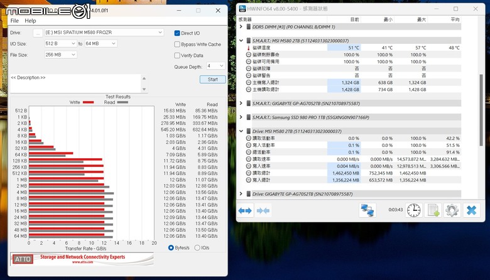Enable Bypass Write Cache checkbox
The width and height of the screenshot is (490, 280).
click(x=177, y=45)
